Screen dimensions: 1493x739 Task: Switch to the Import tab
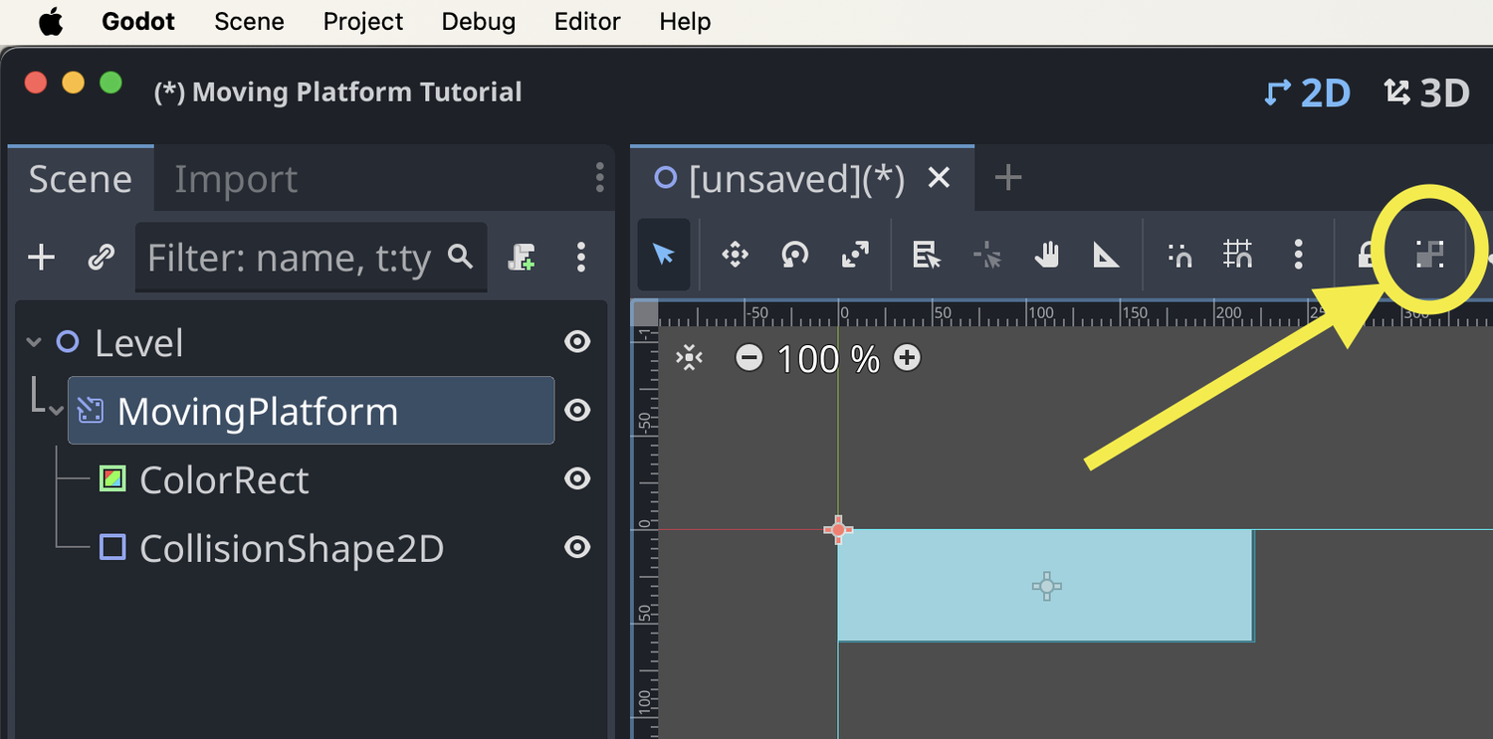point(236,179)
